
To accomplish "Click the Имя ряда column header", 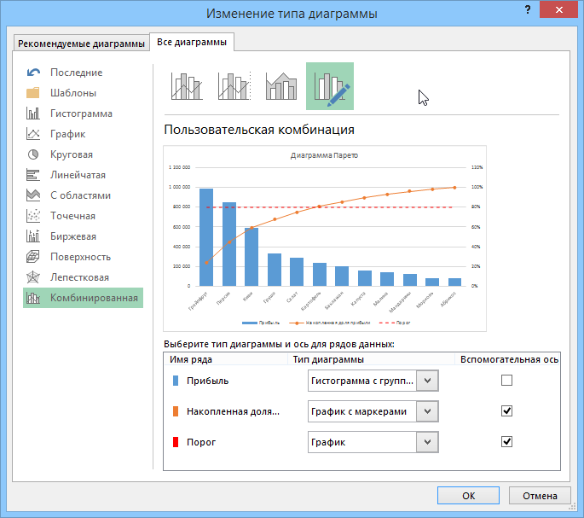I will click(191, 359).
